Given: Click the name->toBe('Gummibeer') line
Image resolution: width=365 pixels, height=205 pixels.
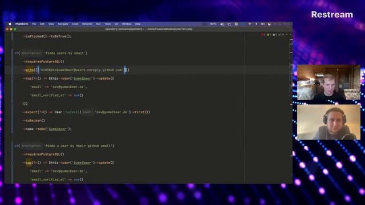Looking at the screenshot, I should [x=47, y=129].
